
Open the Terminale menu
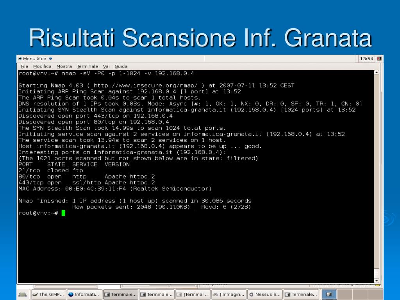pos(87,66)
